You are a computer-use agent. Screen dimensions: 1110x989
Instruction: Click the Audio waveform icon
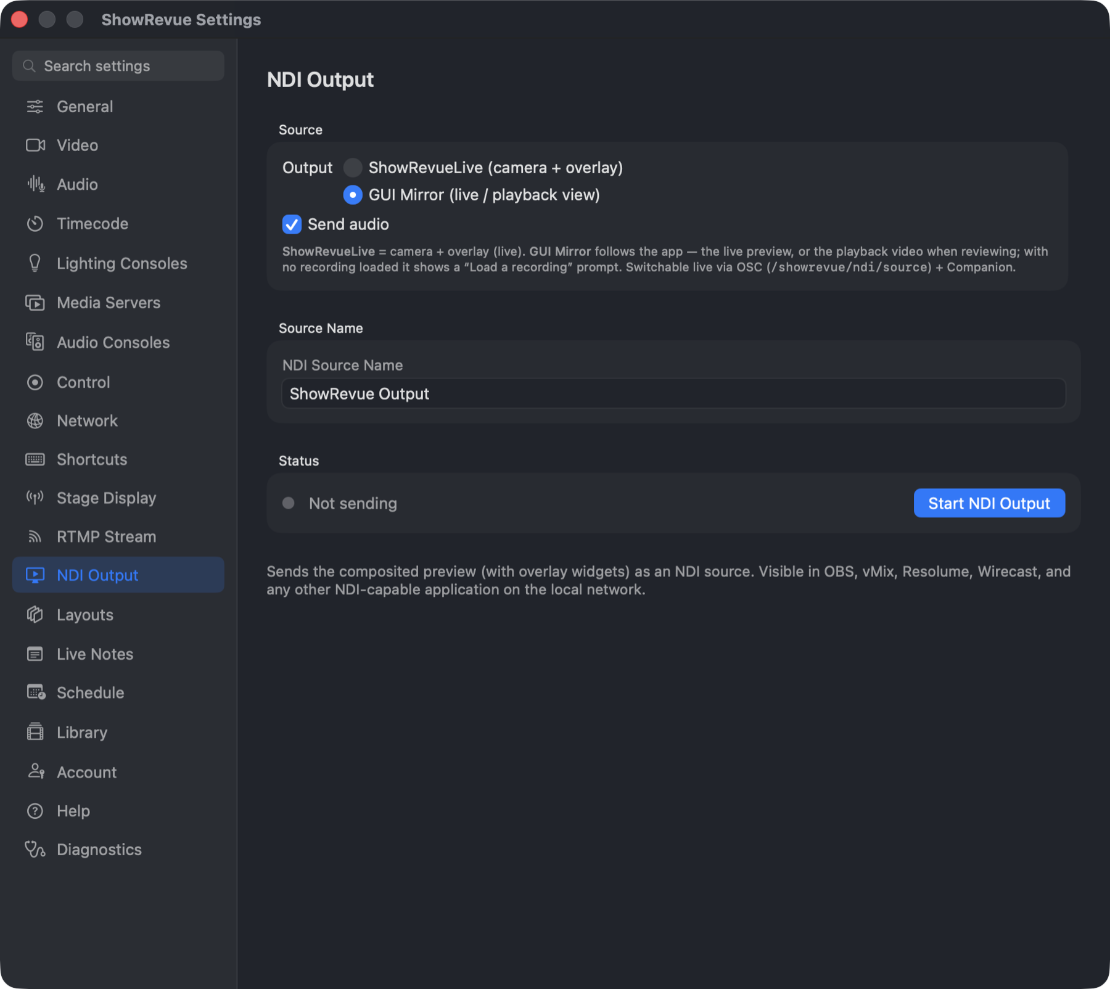(x=35, y=184)
